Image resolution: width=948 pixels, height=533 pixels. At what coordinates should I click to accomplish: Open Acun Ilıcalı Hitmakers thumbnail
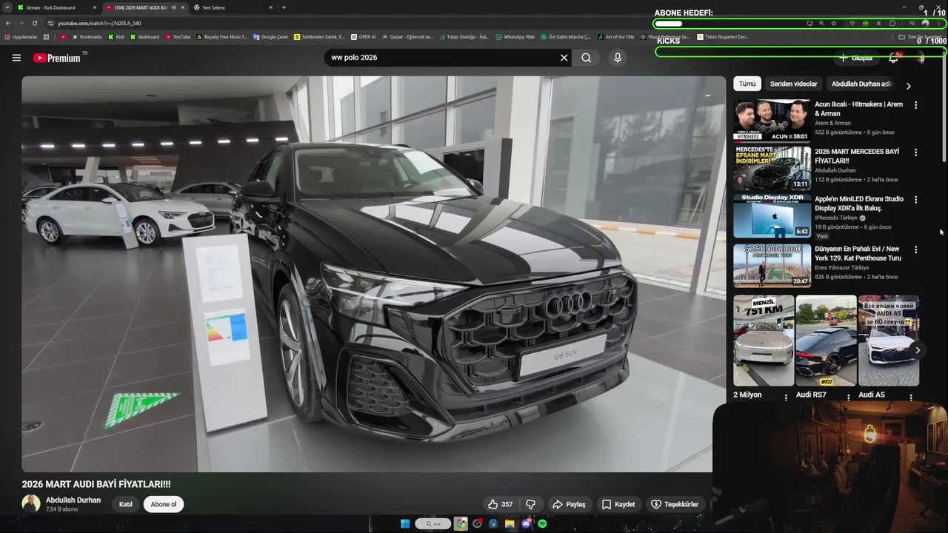(772, 120)
